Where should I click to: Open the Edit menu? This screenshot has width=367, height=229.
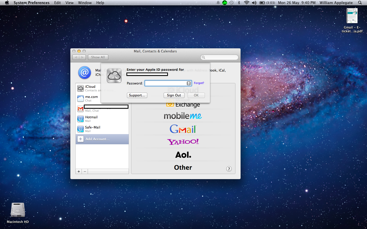point(58,3)
